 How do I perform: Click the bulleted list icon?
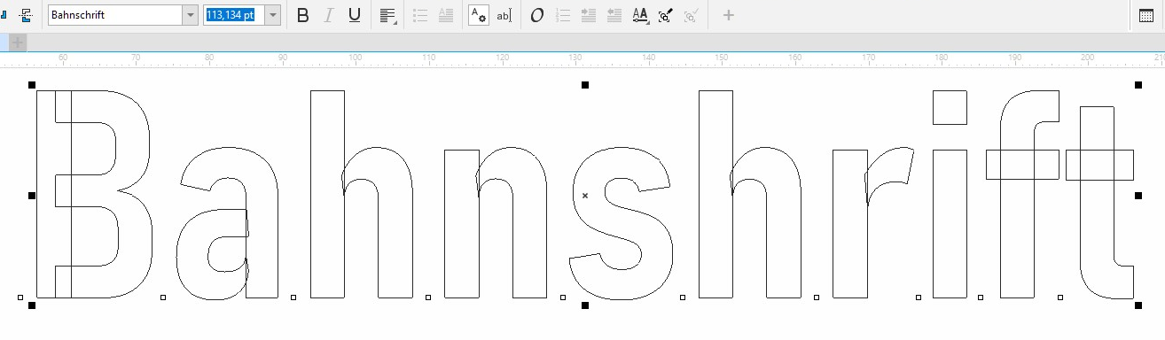[x=421, y=15]
